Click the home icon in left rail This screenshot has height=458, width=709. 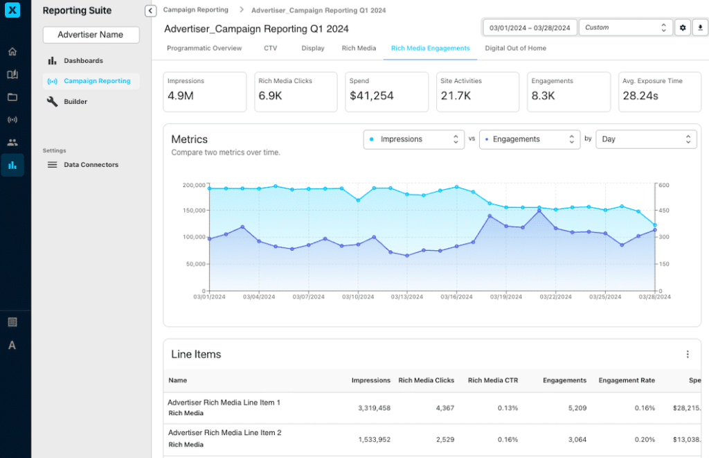(12, 52)
